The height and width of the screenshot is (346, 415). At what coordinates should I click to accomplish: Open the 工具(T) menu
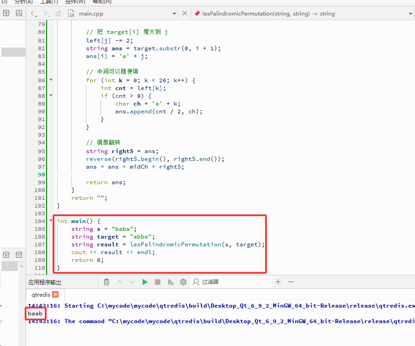point(49,2)
